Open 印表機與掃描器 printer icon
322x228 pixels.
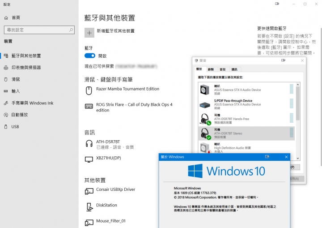[6, 68]
